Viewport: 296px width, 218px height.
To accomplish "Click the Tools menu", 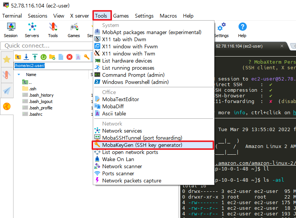I will coord(102,15).
